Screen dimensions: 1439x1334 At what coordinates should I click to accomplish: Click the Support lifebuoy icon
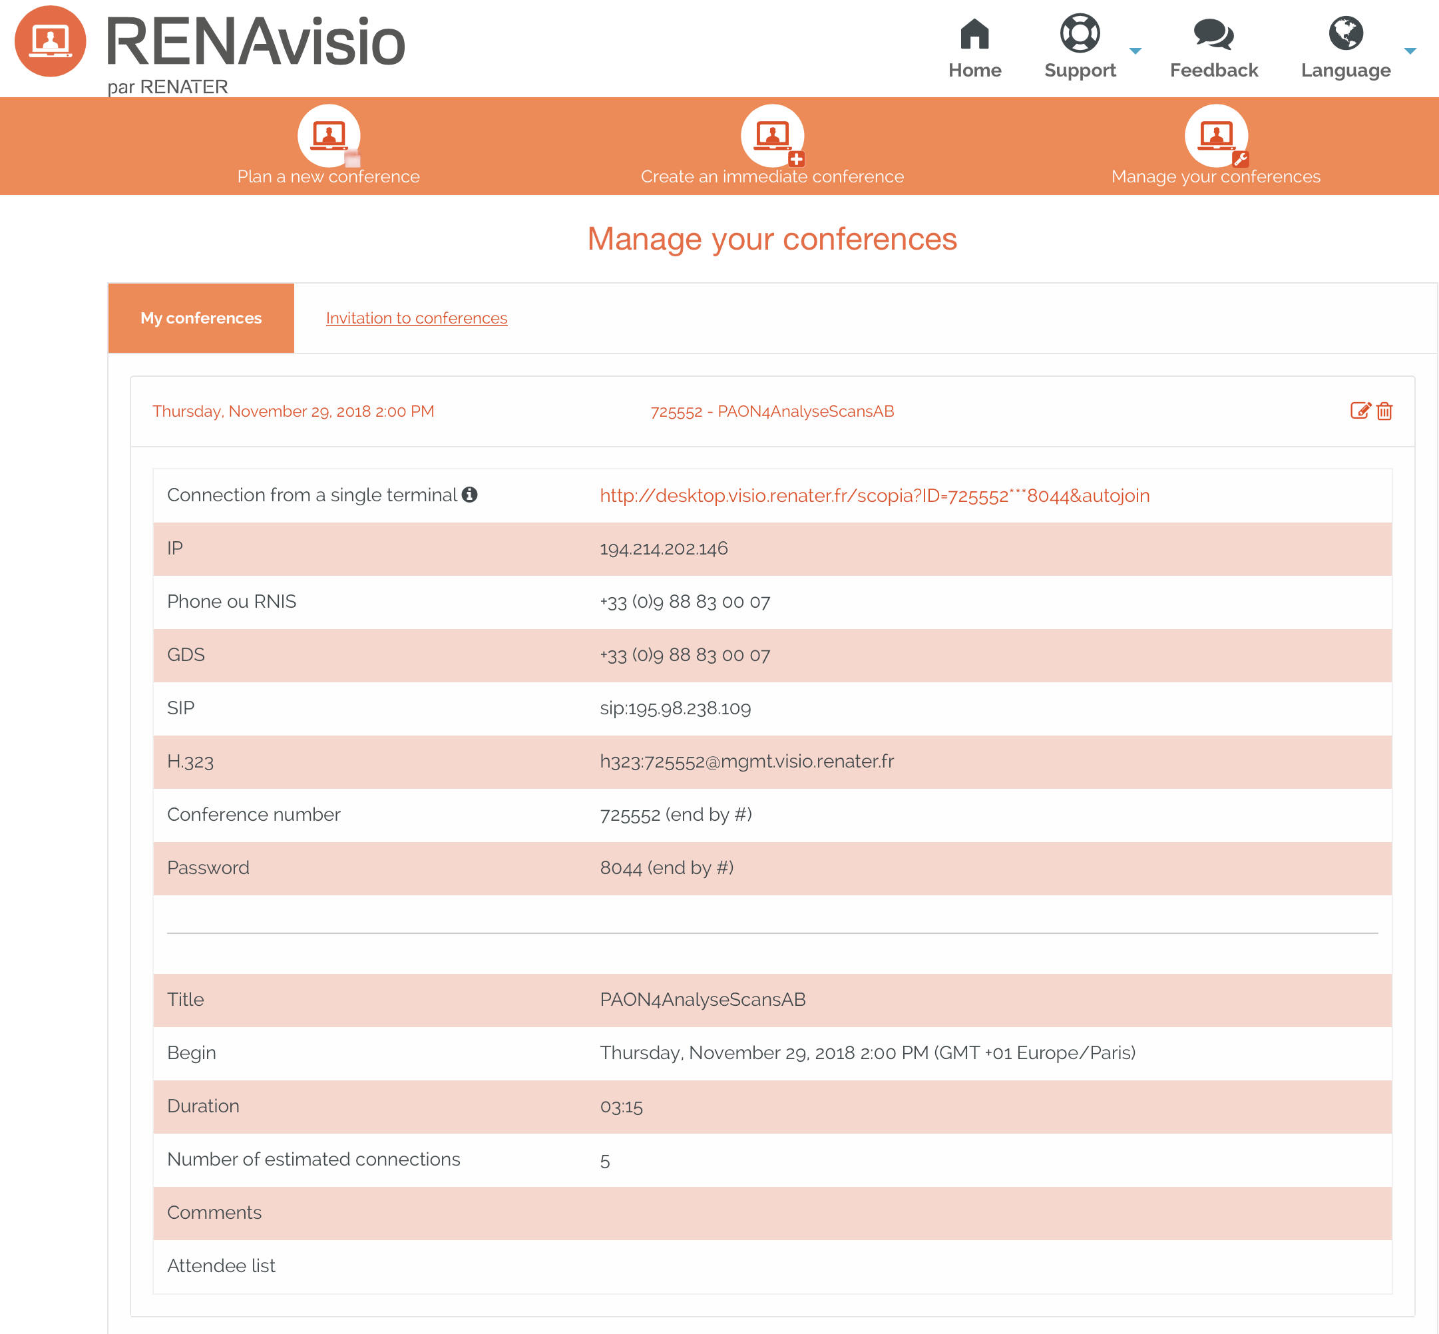1080,34
